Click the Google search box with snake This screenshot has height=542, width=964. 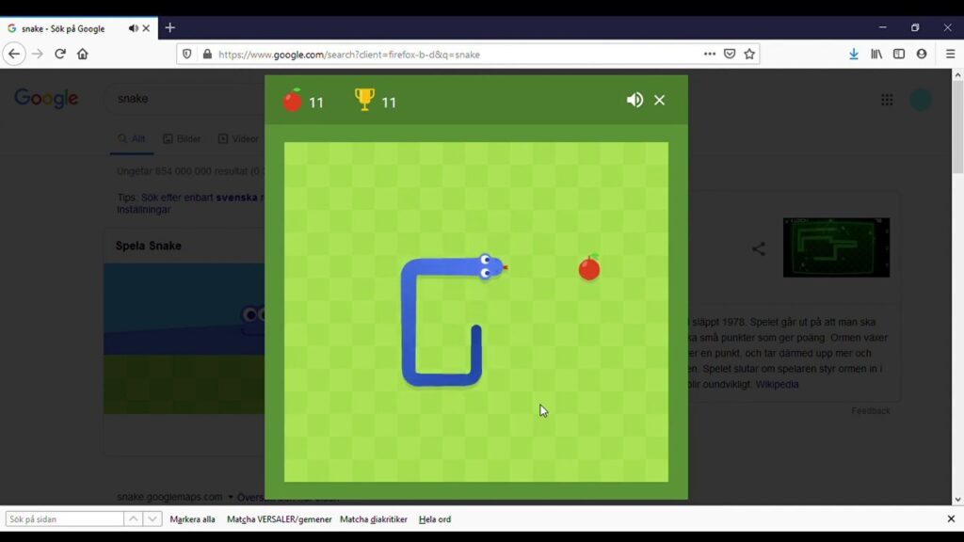point(185,98)
